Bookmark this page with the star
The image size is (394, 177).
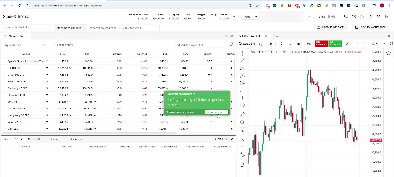point(257,6)
